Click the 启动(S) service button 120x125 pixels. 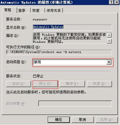point(19,84)
